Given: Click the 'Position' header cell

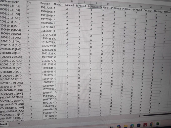Looking at the screenshot, I should click(x=47, y=4).
